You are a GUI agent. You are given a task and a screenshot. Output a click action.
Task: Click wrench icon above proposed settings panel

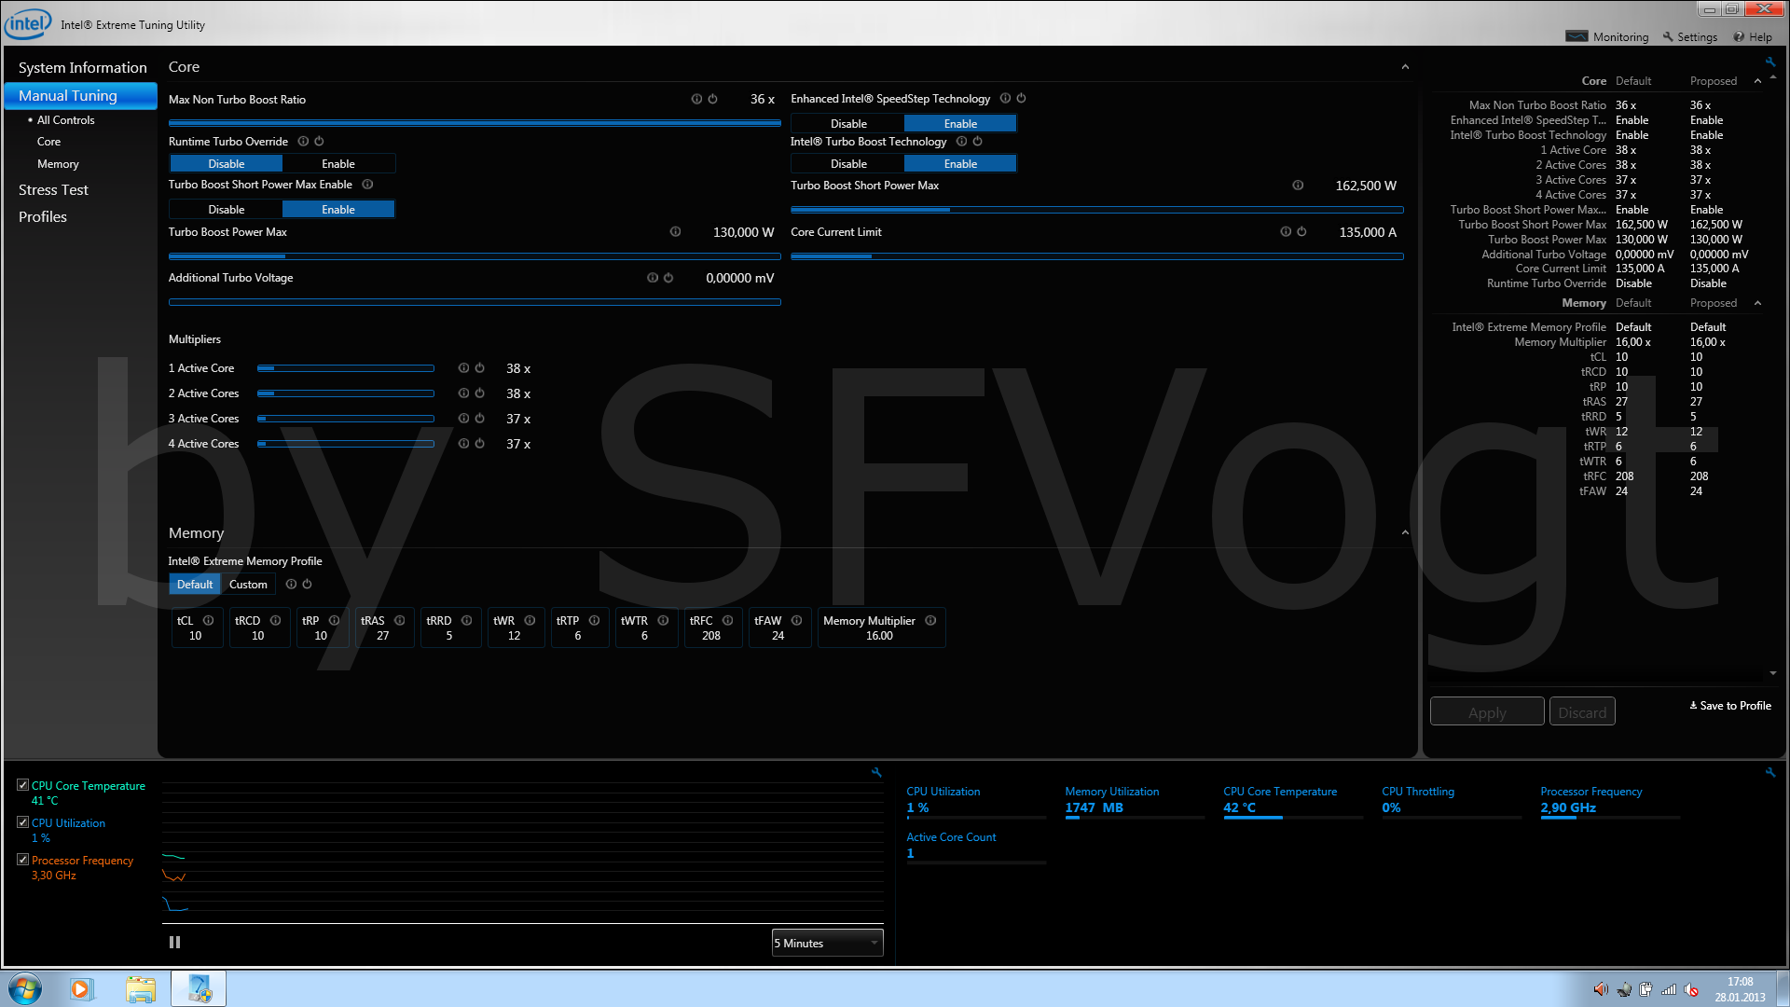[x=1769, y=62]
